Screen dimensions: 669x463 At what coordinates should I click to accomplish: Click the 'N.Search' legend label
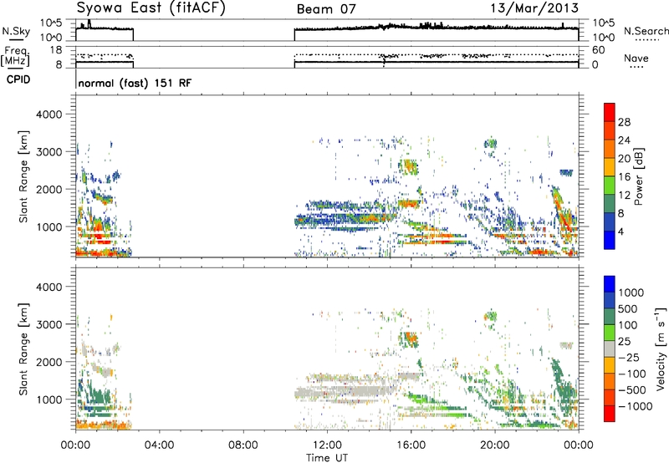646,31
